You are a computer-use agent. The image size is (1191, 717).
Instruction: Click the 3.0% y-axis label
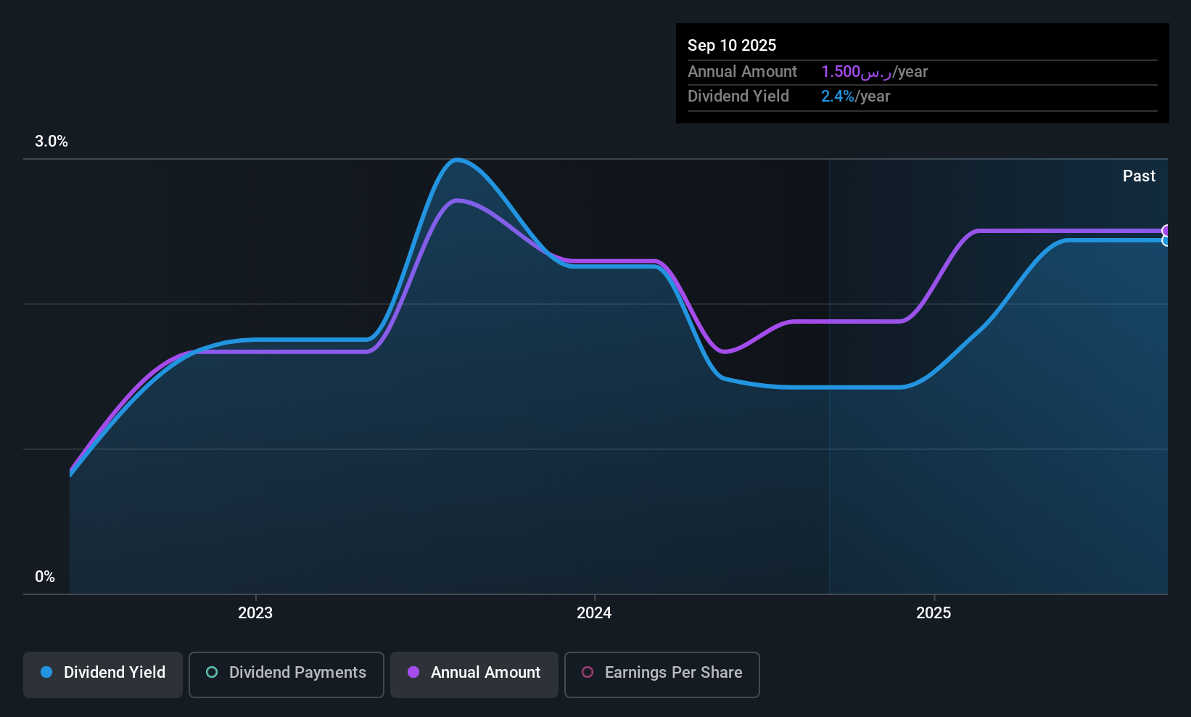[51, 142]
